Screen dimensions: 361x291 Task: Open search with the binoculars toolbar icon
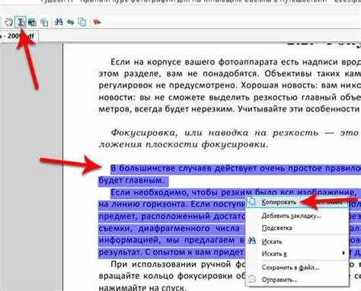(x=59, y=22)
